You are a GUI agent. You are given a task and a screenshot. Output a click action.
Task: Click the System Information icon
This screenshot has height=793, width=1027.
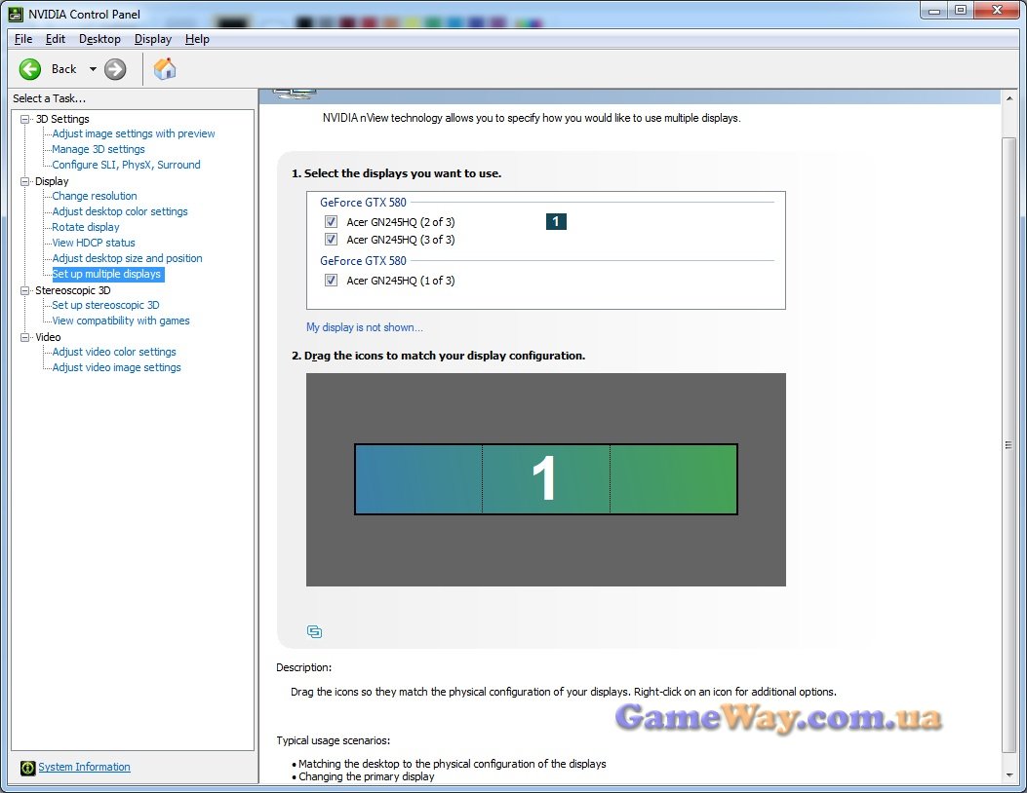(27, 768)
